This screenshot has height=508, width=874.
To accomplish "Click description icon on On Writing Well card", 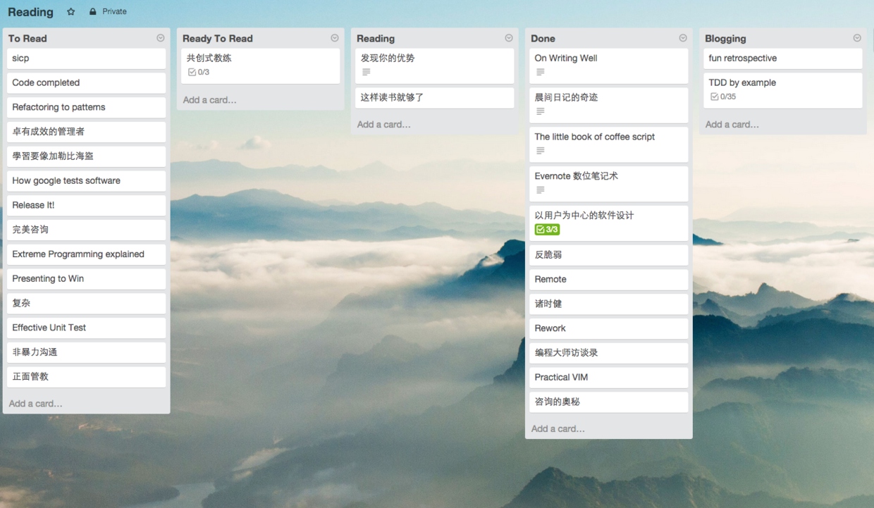I will pyautogui.click(x=541, y=72).
